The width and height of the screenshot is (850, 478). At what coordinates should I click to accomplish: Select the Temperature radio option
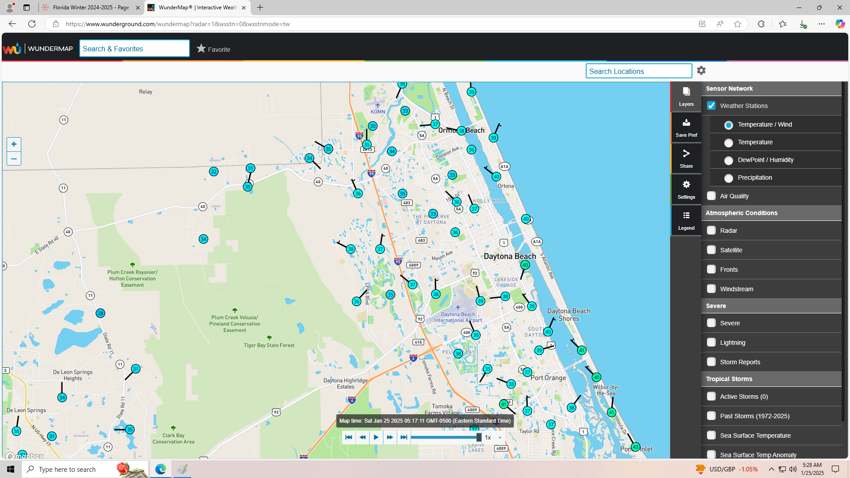click(x=729, y=143)
